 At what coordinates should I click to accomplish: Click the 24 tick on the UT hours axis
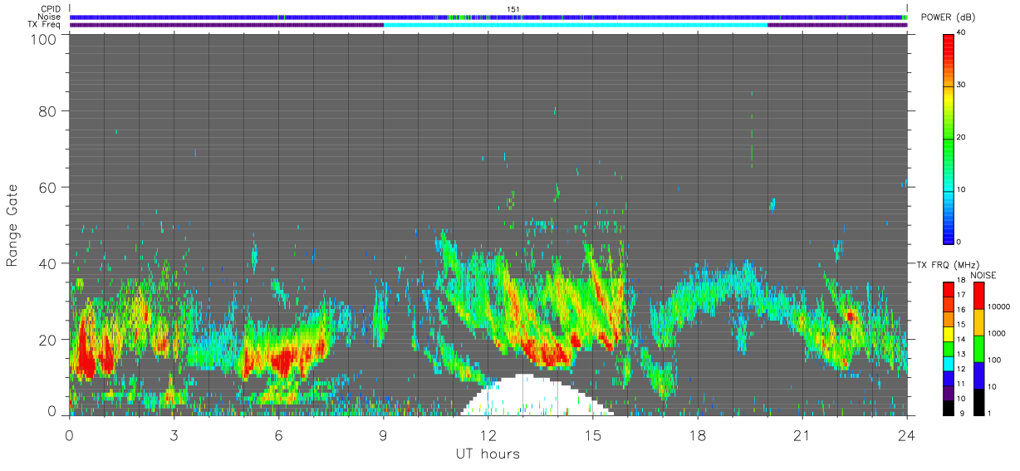coord(907,435)
